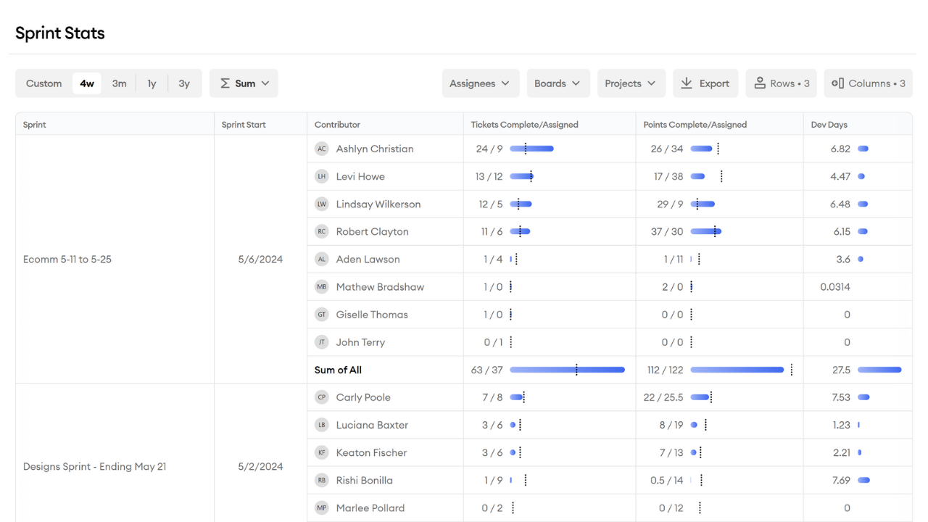
Task: Click the Rows grouping icon
Action: 760,83
